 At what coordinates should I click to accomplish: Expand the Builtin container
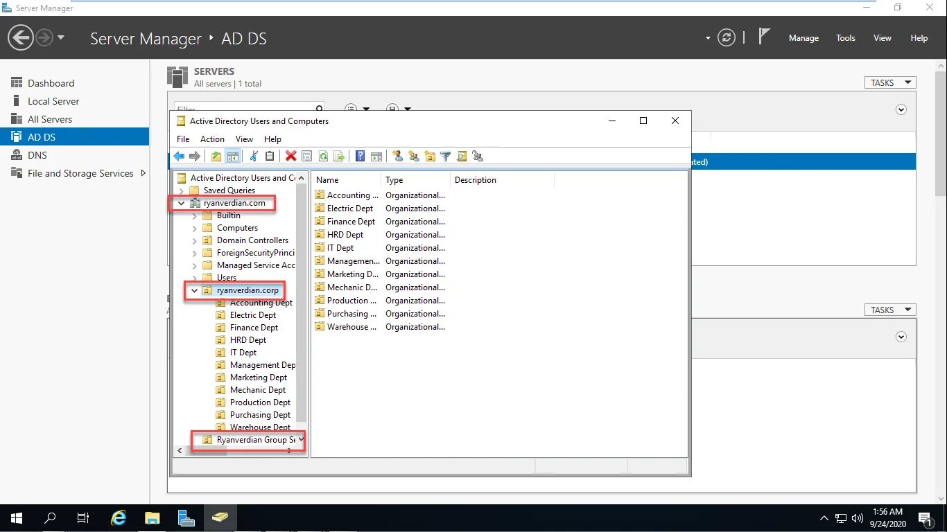coord(195,215)
